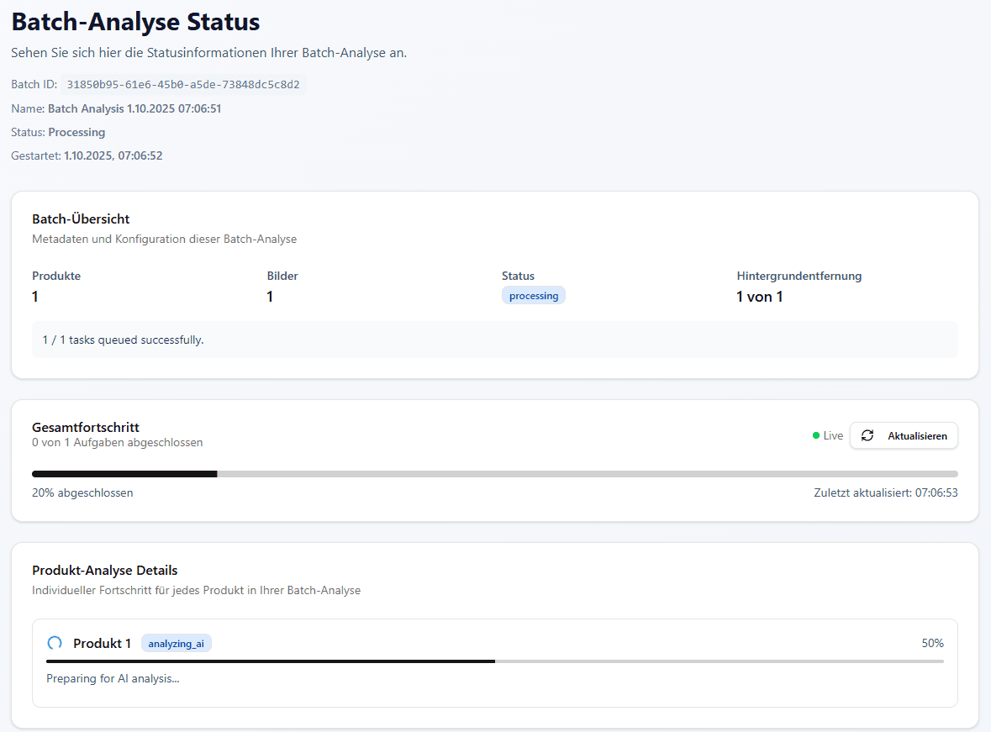Click the Produkt 1 row title
This screenshot has height=732, width=991.
(102, 644)
